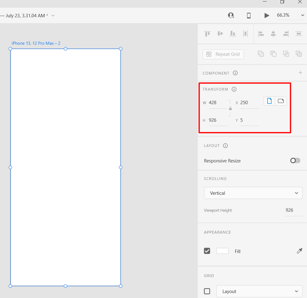The width and height of the screenshot is (307, 298).
Task: Switch artboard to portrait orientation
Action: tap(269, 101)
